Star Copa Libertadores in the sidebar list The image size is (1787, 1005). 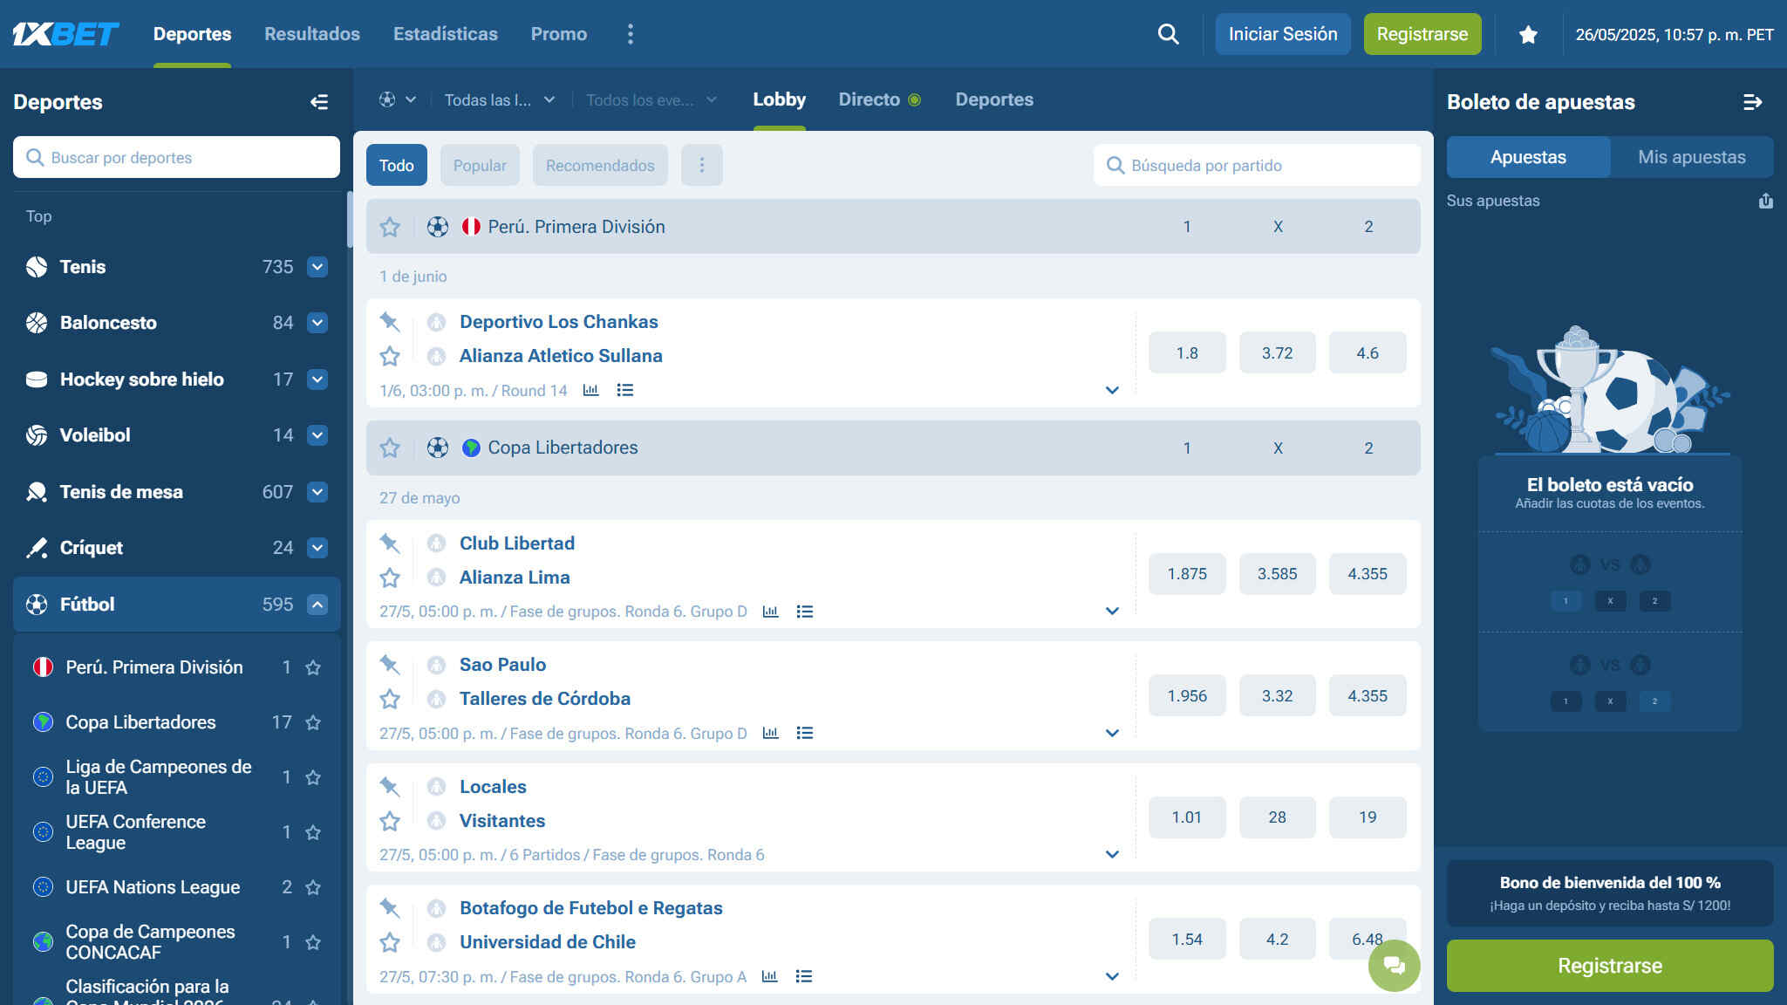tap(313, 722)
